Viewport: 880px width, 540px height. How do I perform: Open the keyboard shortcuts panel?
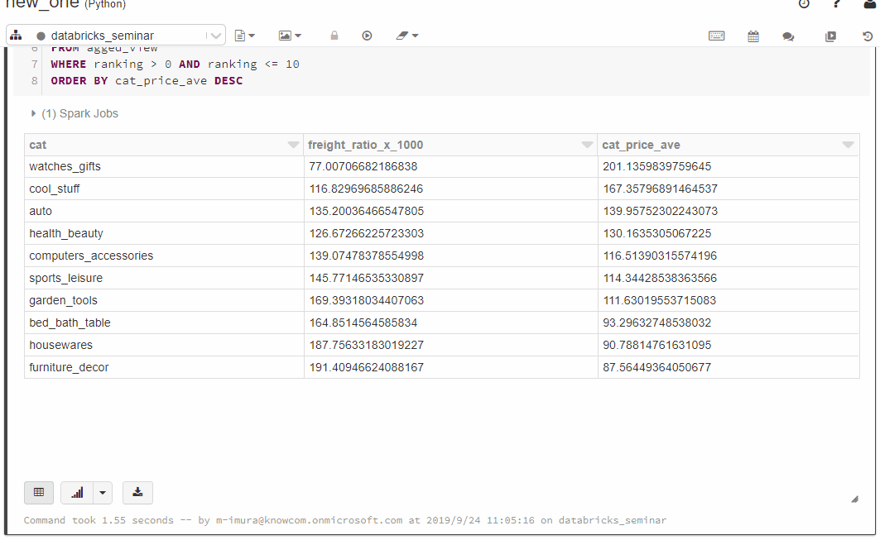(x=717, y=36)
